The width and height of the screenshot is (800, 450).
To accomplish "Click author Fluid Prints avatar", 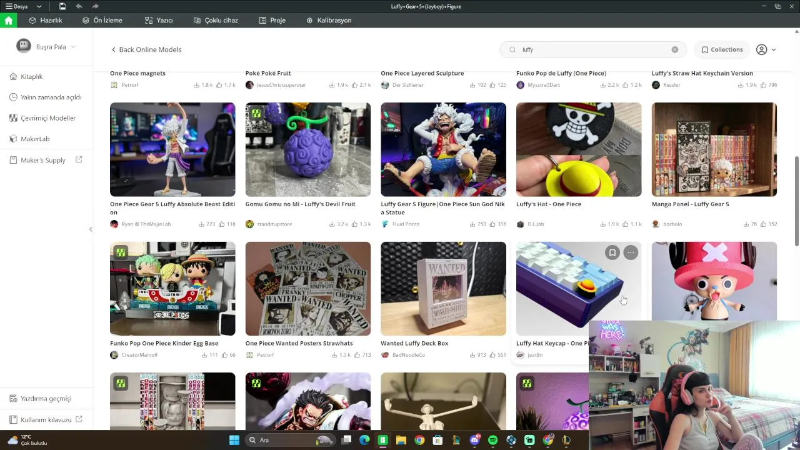I will pyautogui.click(x=385, y=224).
